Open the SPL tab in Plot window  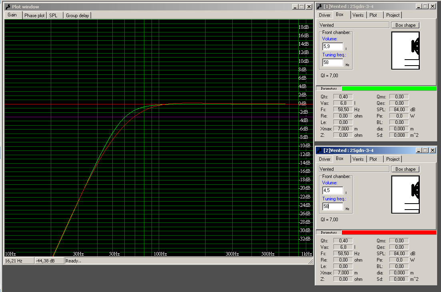pyautogui.click(x=54, y=16)
